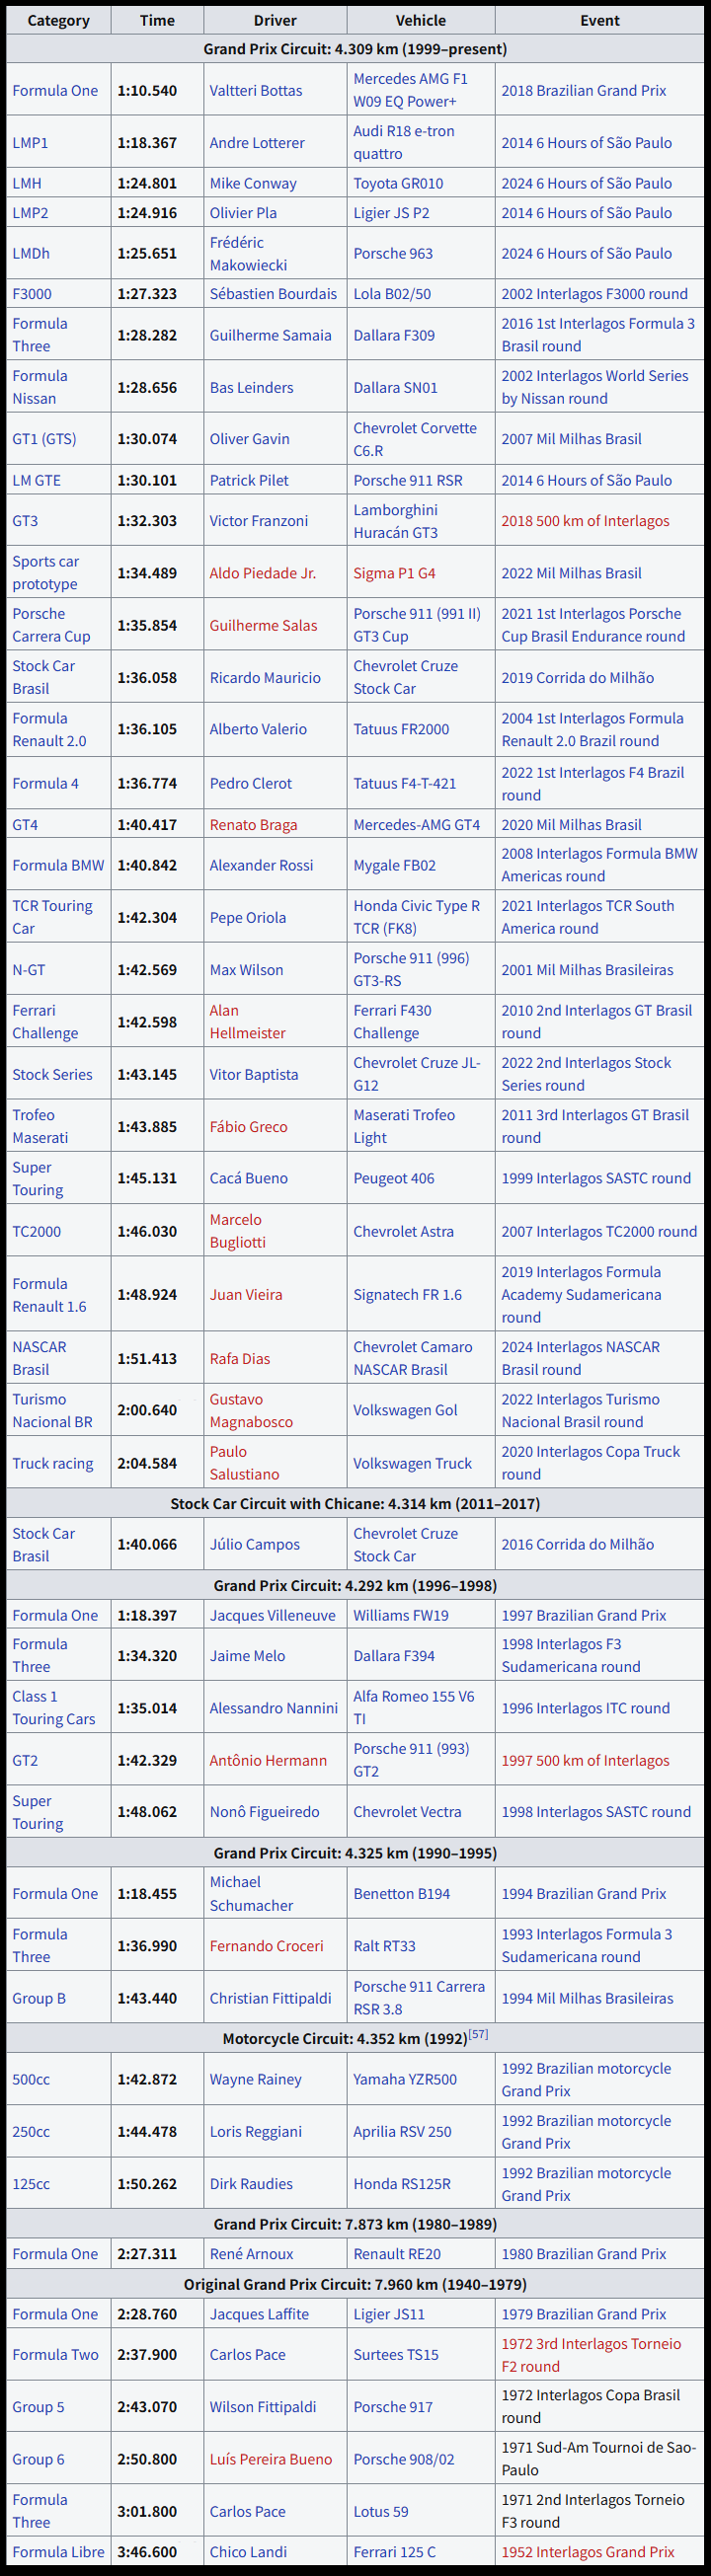711x2576 pixels.
Task: Click the LMH category link
Action: 27,183
